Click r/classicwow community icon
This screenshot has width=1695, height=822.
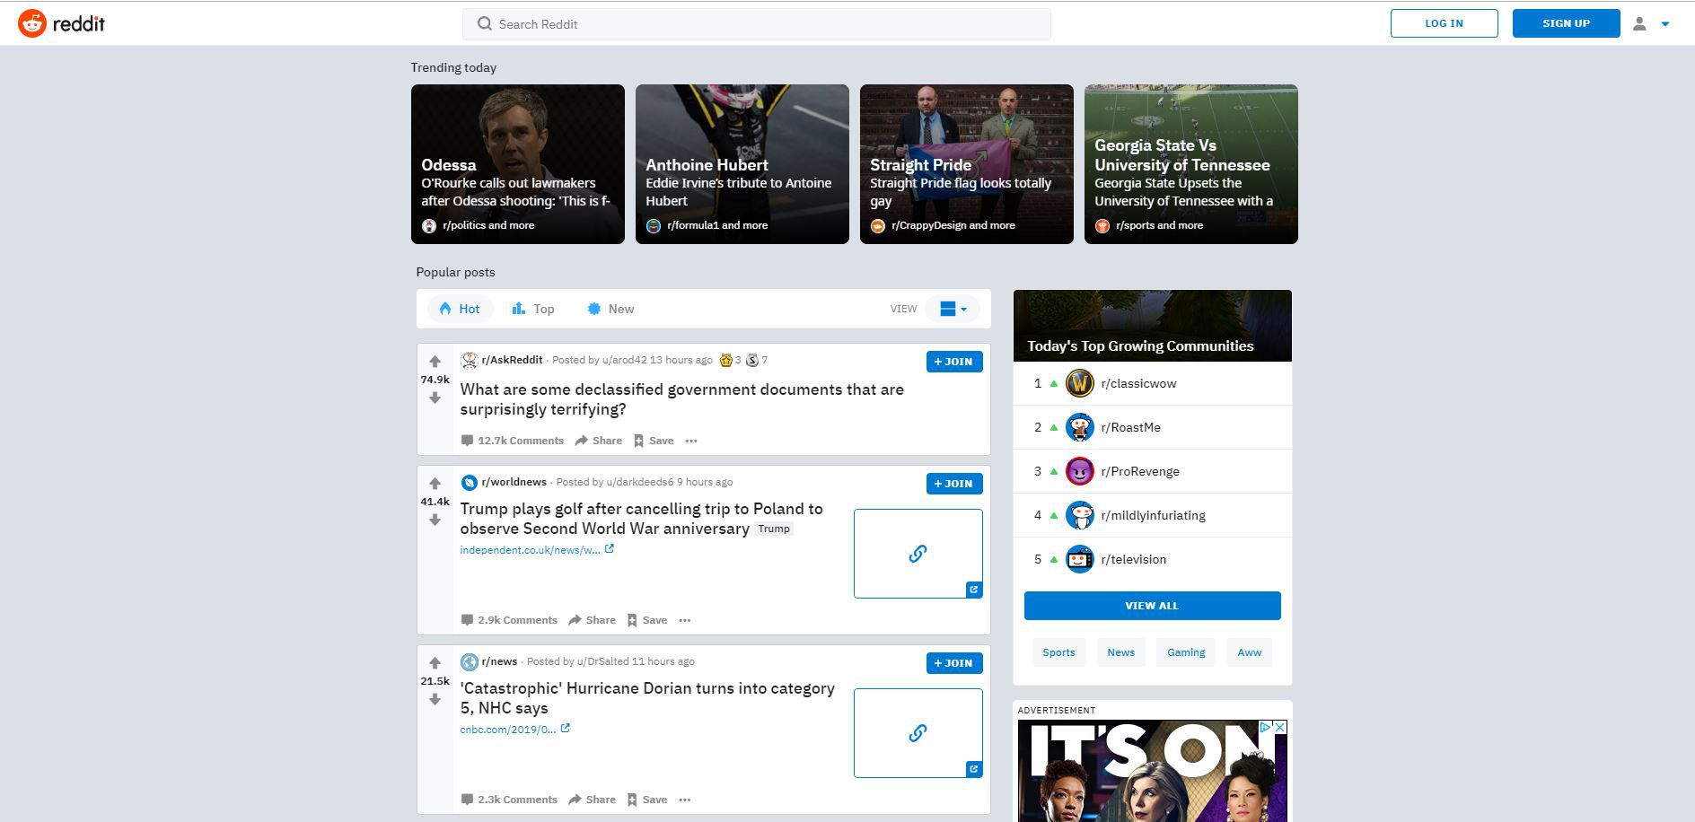tap(1079, 383)
